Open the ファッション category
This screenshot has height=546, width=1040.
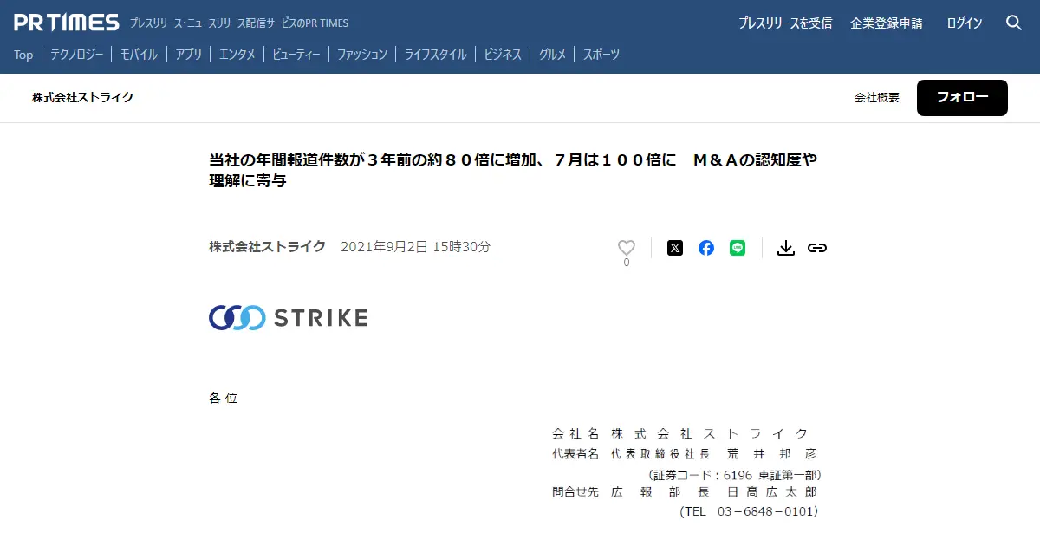(362, 55)
